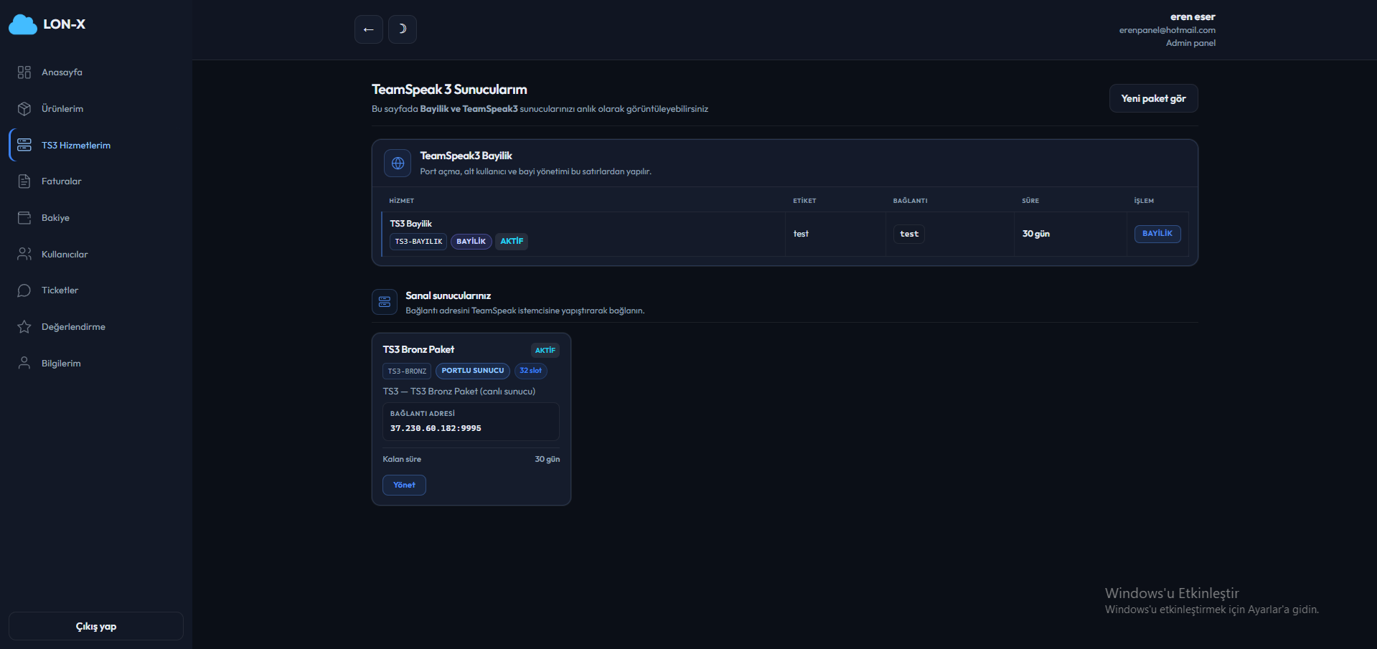Click the BAĞLANTI column header
The image size is (1377, 649).
tap(911, 201)
